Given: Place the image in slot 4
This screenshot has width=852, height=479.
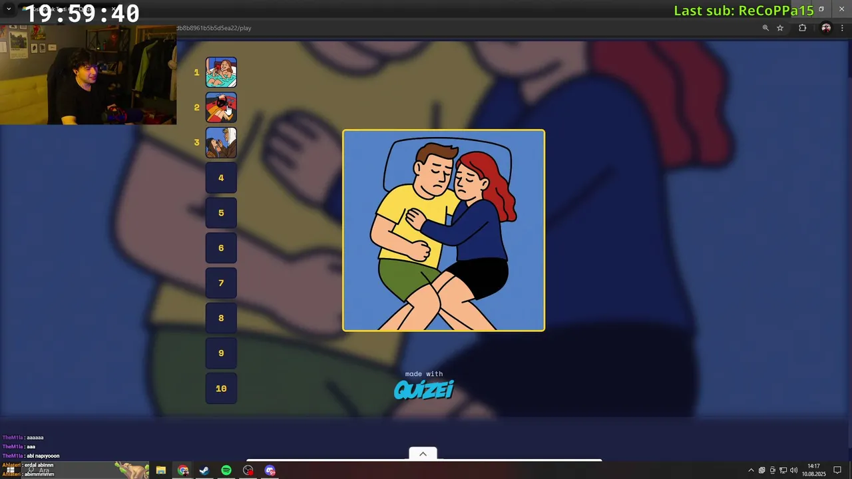Looking at the screenshot, I should pos(221,178).
